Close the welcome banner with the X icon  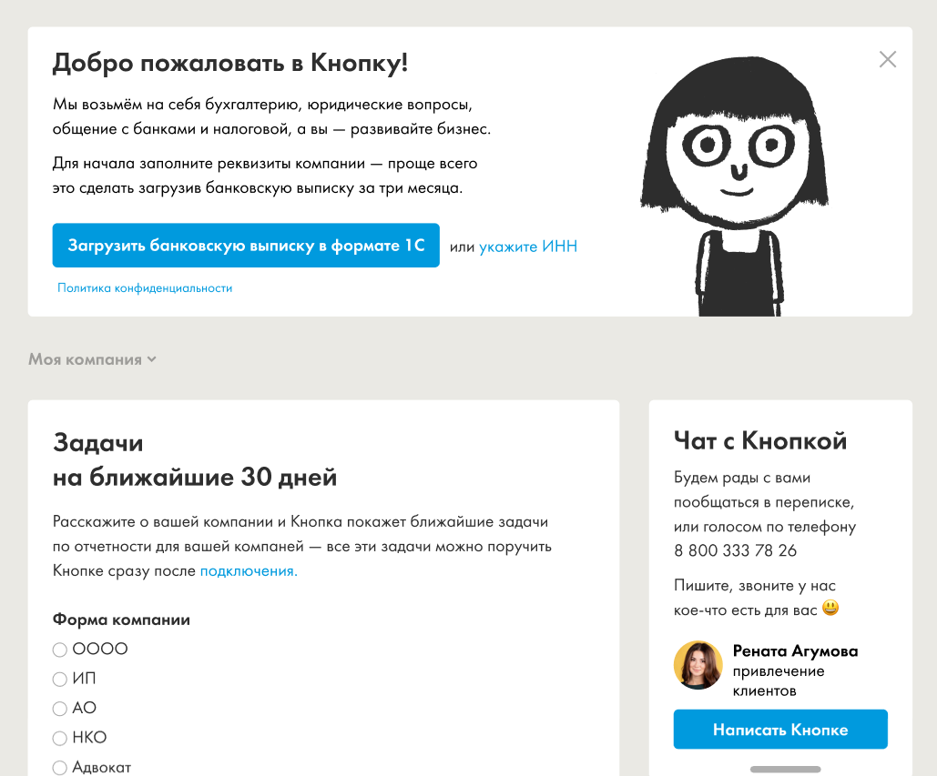[887, 60]
